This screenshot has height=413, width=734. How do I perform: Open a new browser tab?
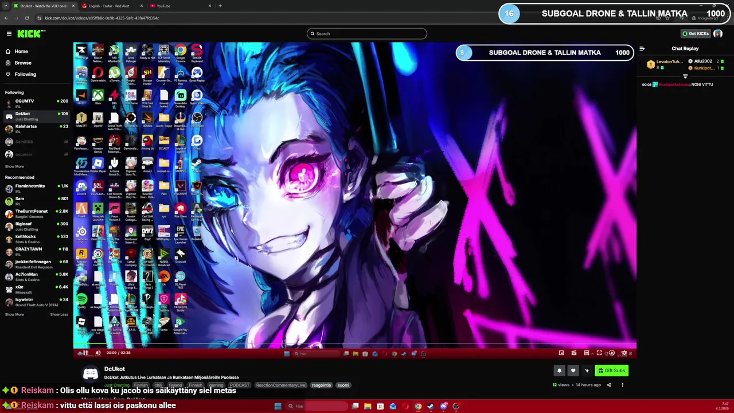220,6
